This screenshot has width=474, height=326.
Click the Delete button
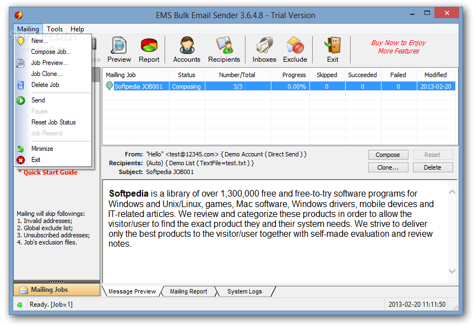[x=433, y=167]
